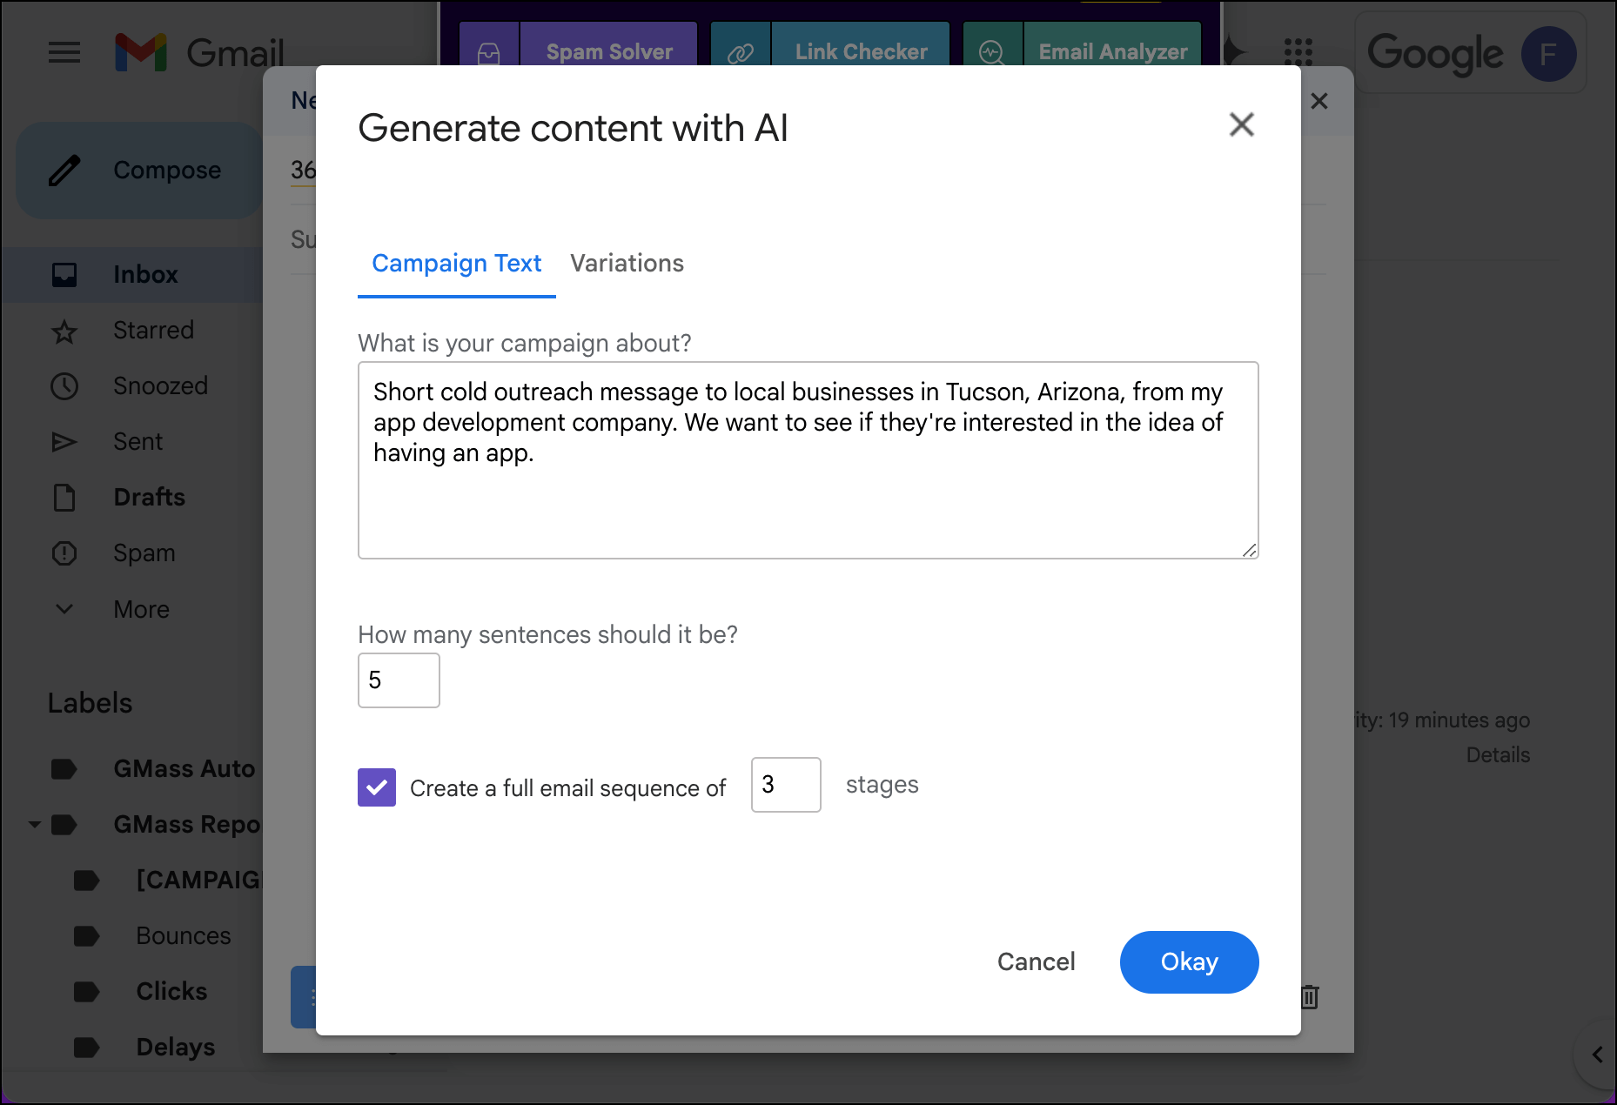The image size is (1617, 1105).
Task: Open the Google apps grid
Action: coord(1298,53)
